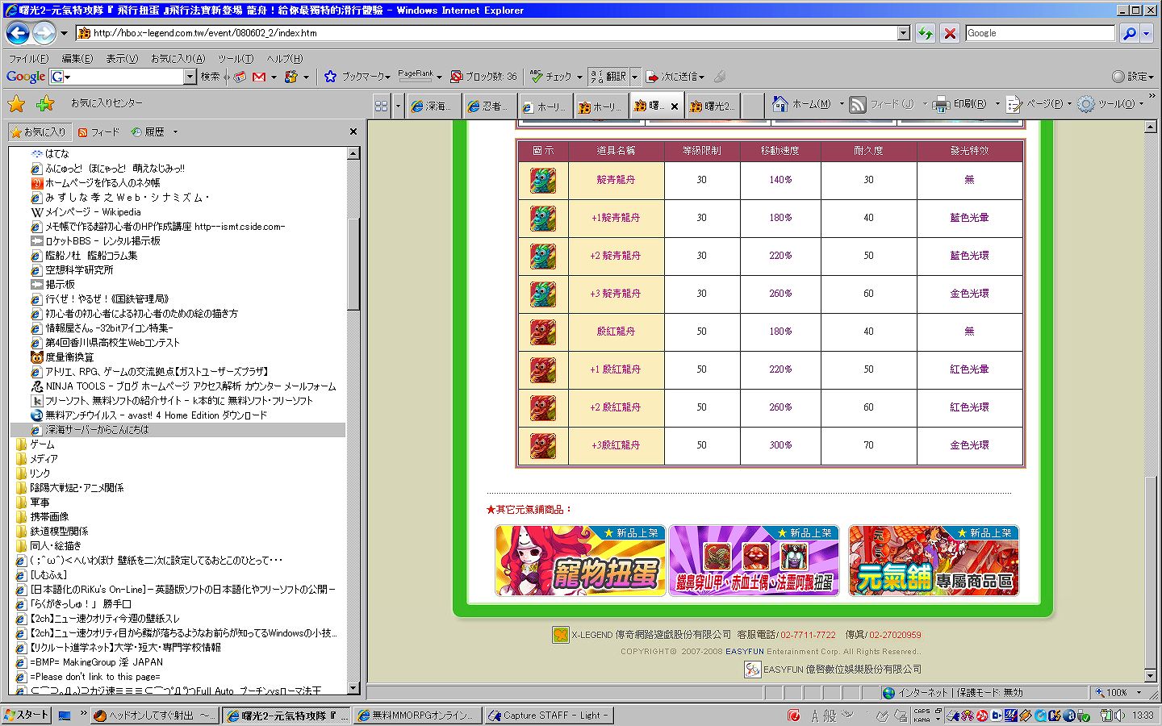Screen dimensions: 1162x726
Task: Open the ヘルプ(H) menu
Action: pyautogui.click(x=285, y=59)
